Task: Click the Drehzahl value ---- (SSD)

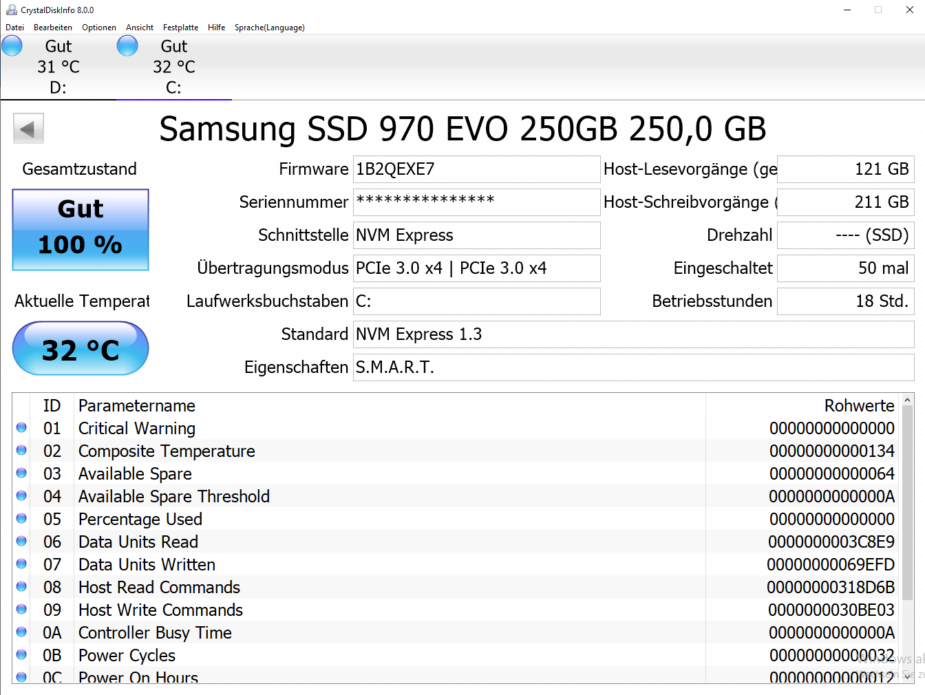Action: point(845,235)
